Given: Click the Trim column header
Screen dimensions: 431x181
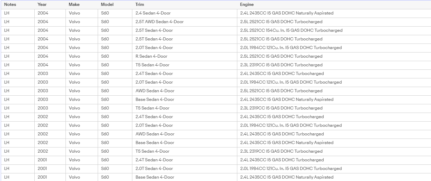Looking at the screenshot, I should (x=140, y=4).
